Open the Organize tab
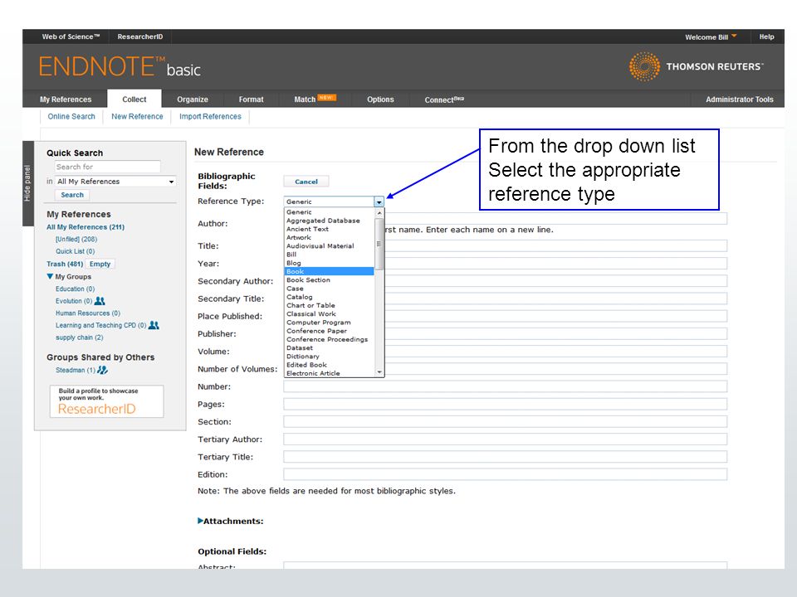797x597 pixels. (x=193, y=99)
